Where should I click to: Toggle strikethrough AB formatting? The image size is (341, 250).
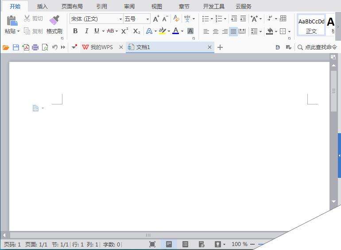tap(110, 31)
